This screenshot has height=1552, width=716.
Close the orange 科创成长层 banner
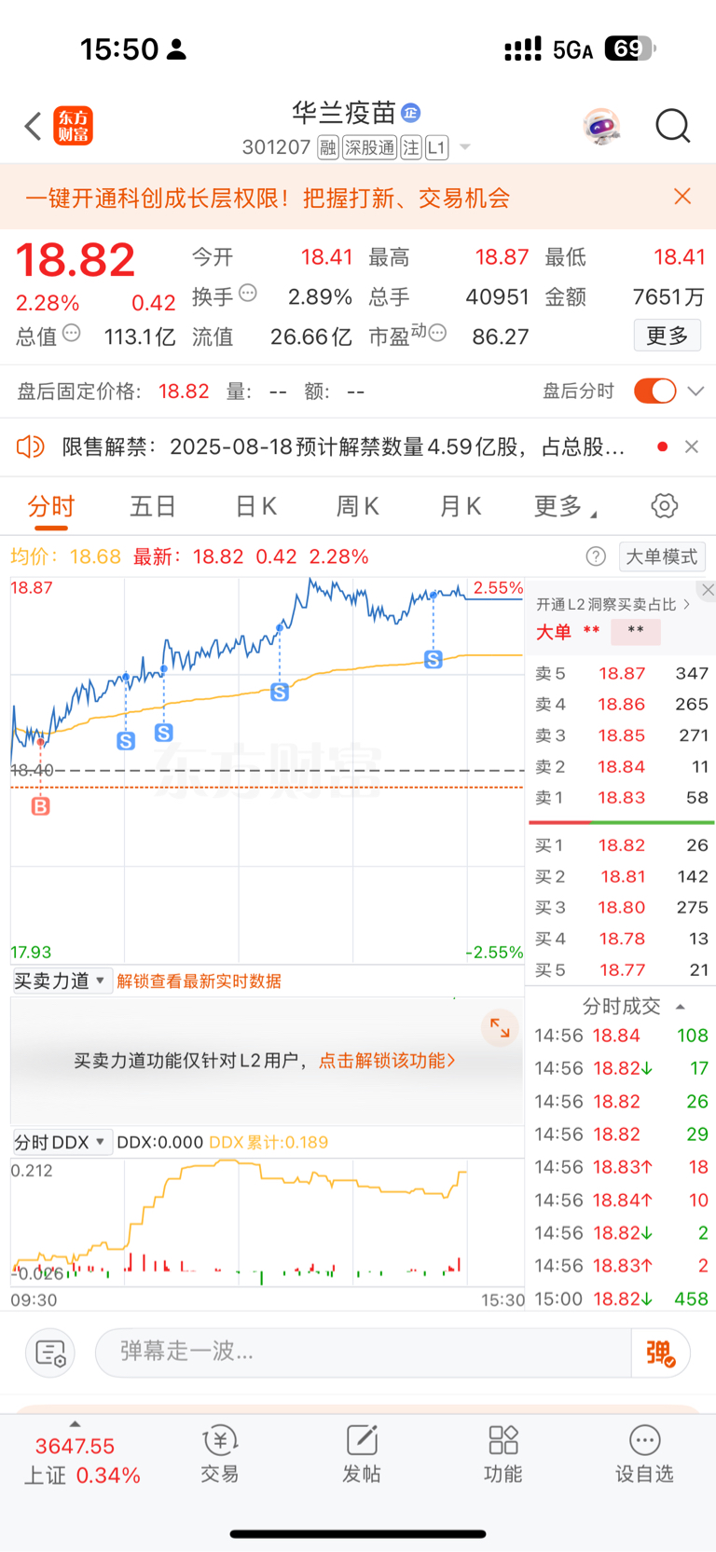pyautogui.click(x=682, y=196)
